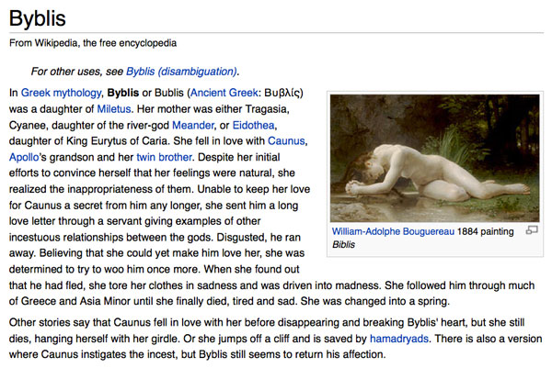Click the twin brother link

click(164, 157)
